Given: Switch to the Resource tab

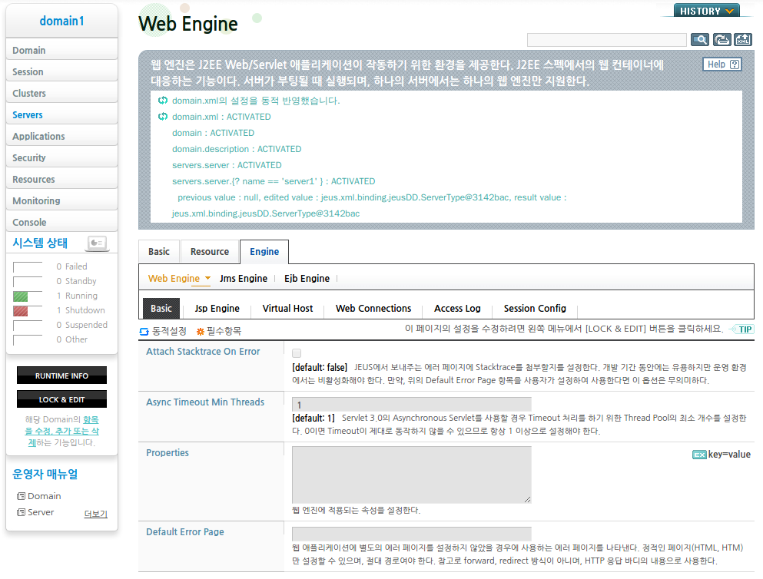Looking at the screenshot, I should [x=210, y=252].
